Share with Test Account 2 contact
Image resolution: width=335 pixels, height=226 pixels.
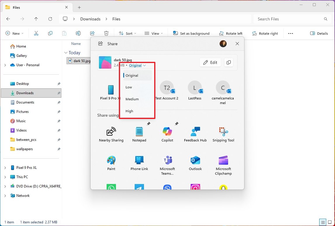pos(167,90)
